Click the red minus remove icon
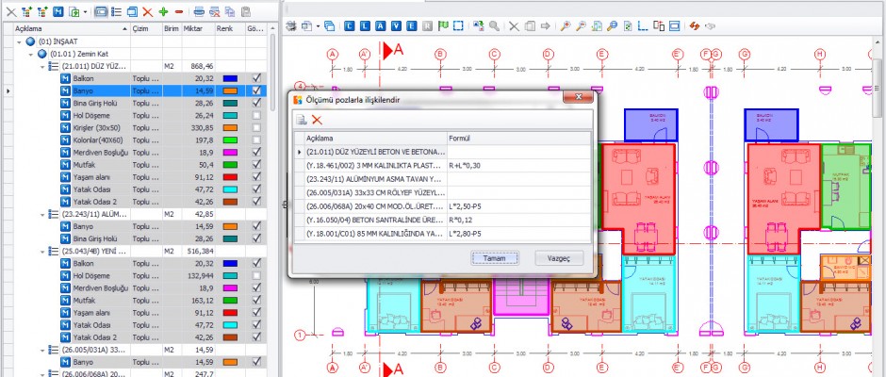The width and height of the screenshot is (886, 377). point(178,12)
